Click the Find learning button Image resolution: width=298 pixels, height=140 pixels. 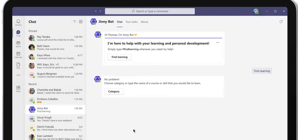(119, 57)
